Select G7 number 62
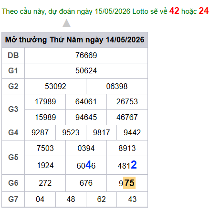Image resolution: width=210 pixels, height=210 pixels. (102, 199)
